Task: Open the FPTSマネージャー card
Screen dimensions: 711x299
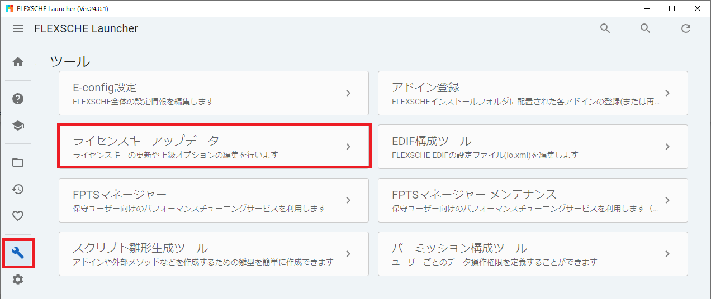Action: pos(214,200)
